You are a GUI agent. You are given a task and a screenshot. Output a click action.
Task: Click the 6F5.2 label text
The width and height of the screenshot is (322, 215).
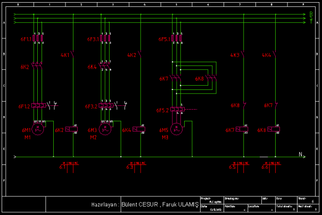coord(162,111)
